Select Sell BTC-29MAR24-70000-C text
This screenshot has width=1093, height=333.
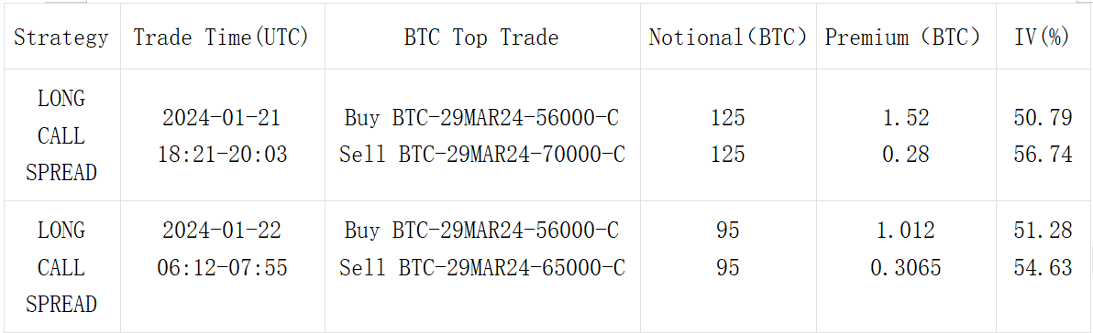tap(481, 155)
